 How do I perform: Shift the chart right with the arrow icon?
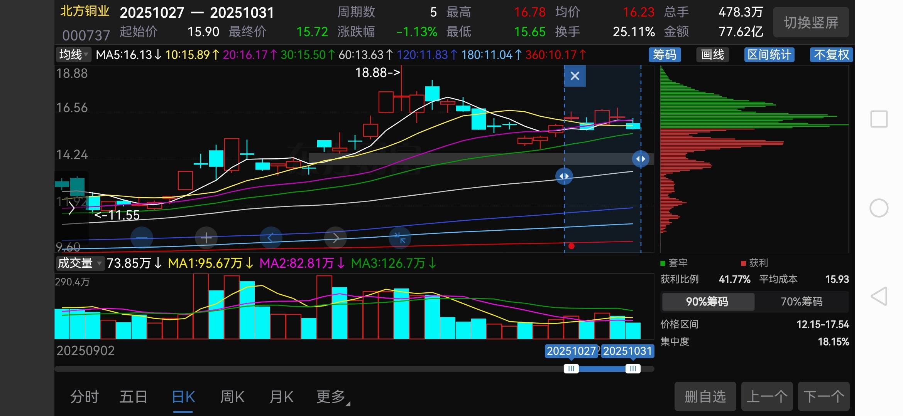tap(335, 238)
